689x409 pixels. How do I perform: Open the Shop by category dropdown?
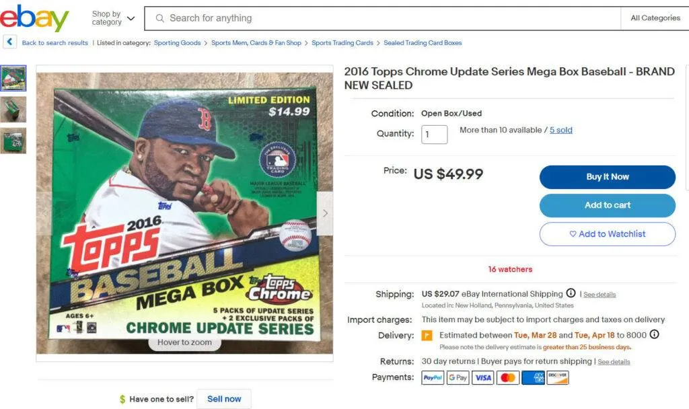(x=112, y=16)
